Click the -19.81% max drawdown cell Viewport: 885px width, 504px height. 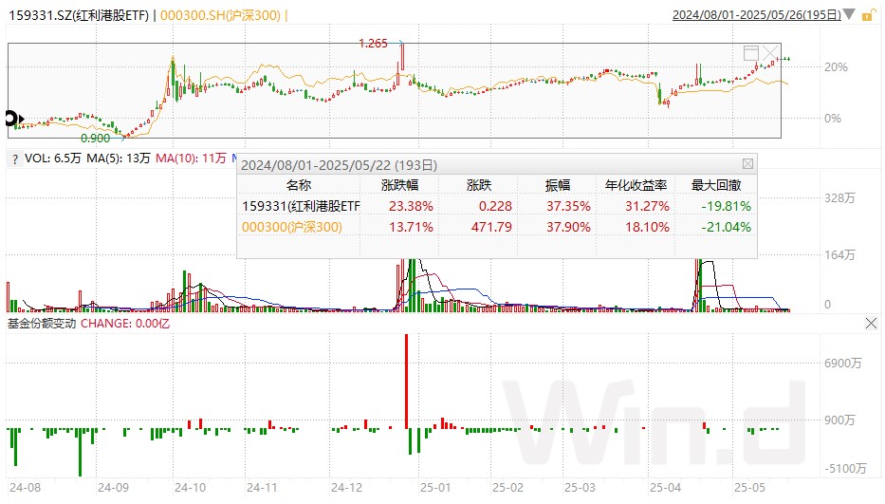(727, 206)
